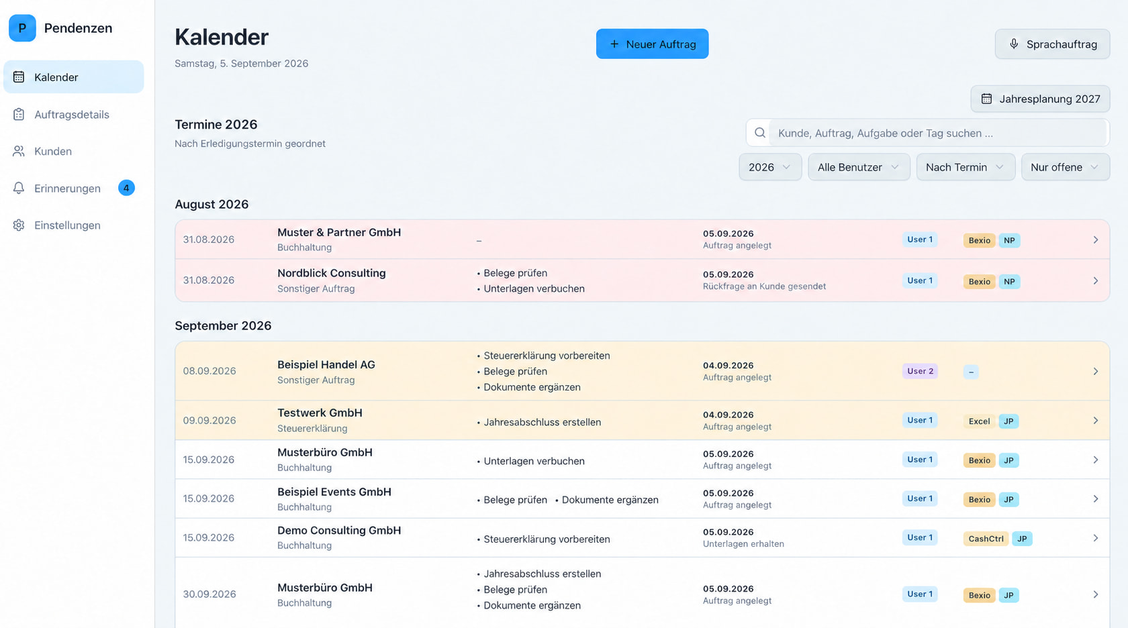
Task: Click microphone icon on Sprachauftrag button
Action: click(x=1014, y=44)
